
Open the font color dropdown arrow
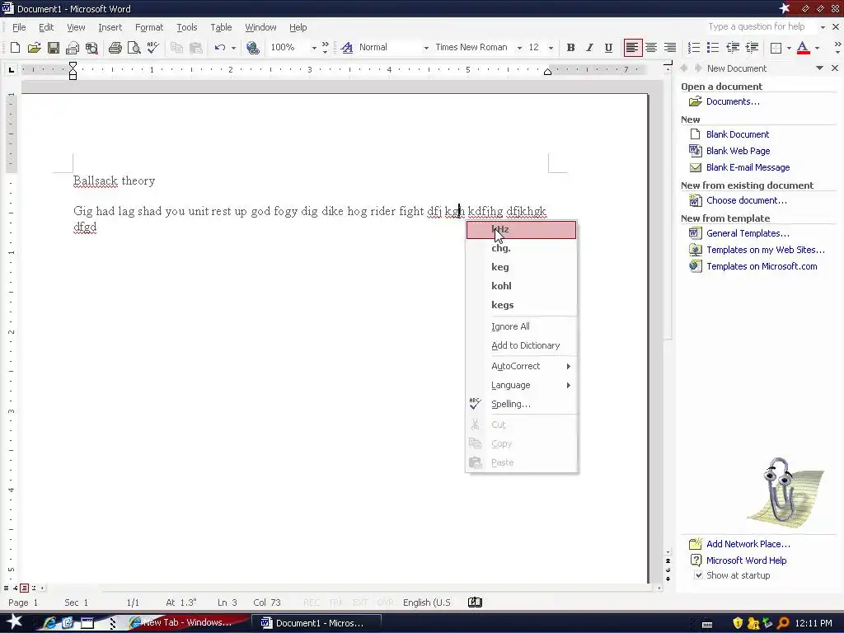click(817, 48)
